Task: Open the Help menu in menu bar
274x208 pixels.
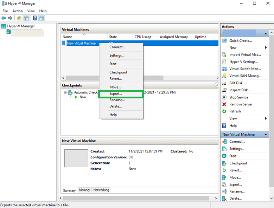Action: point(43,11)
